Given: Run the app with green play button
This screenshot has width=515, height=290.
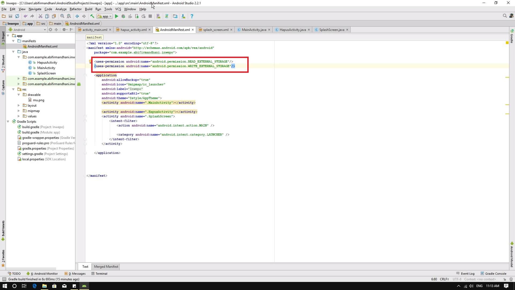Looking at the screenshot, I should click(x=116, y=16).
